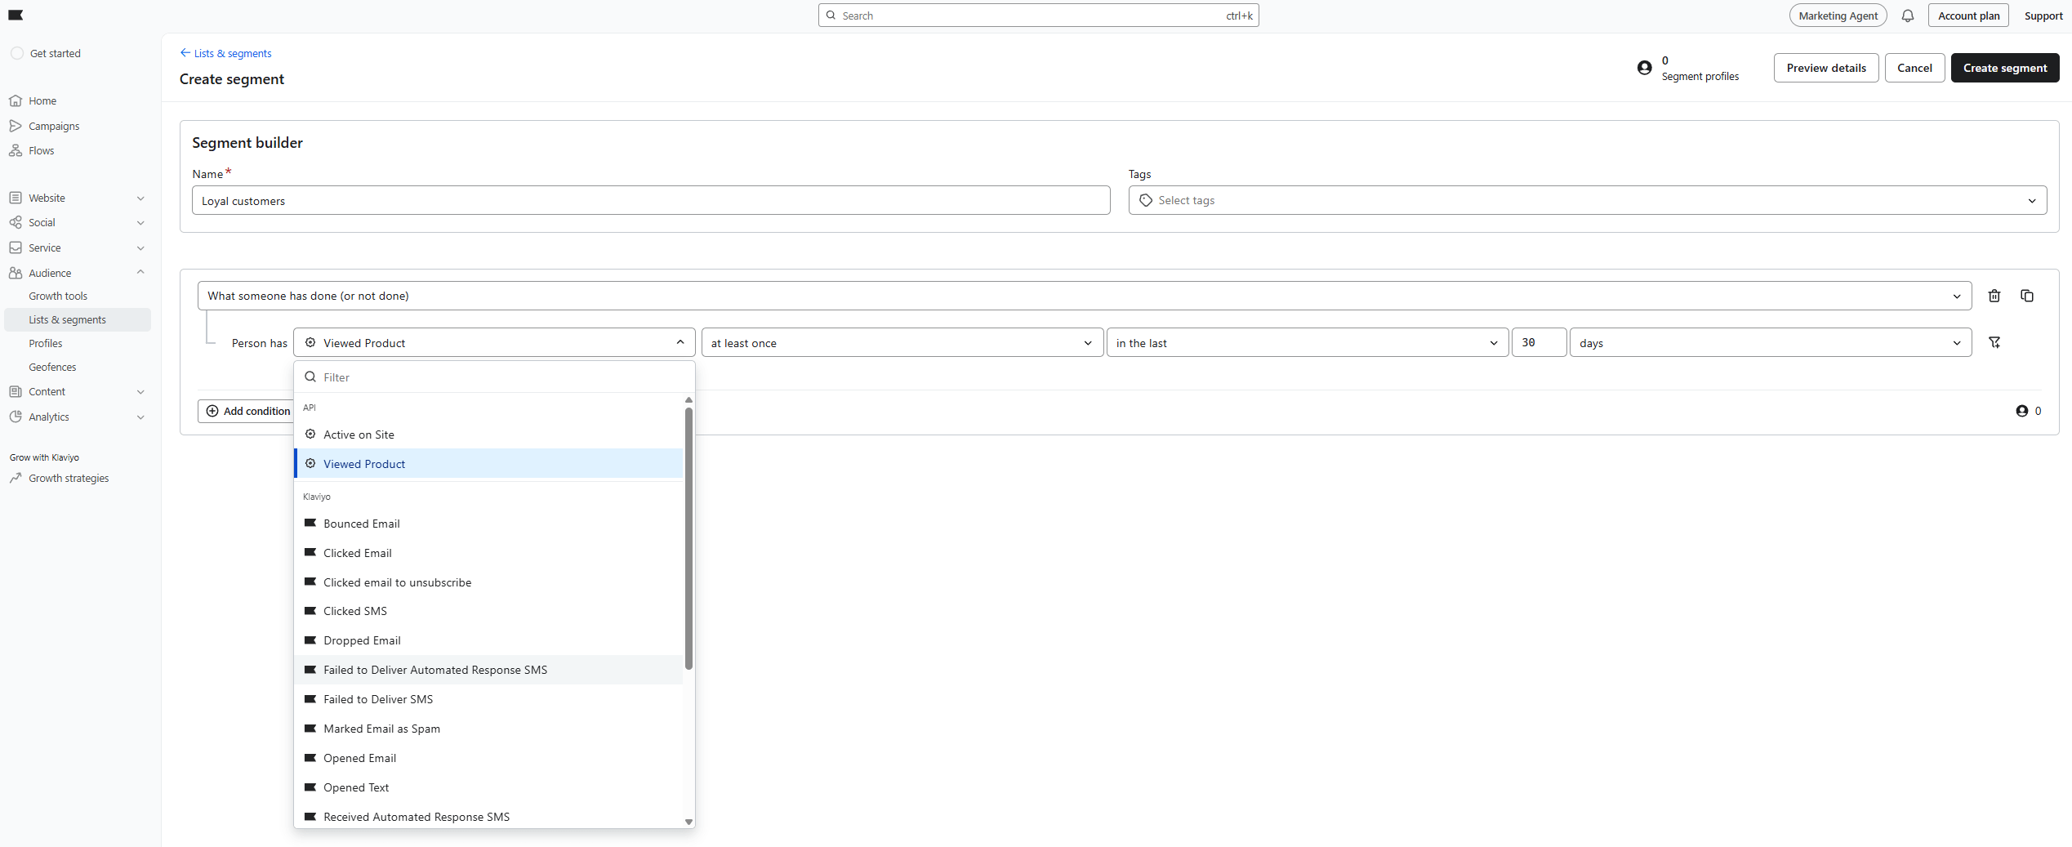
Task: Select Bounced Email from the metric list
Action: pyautogui.click(x=362, y=524)
